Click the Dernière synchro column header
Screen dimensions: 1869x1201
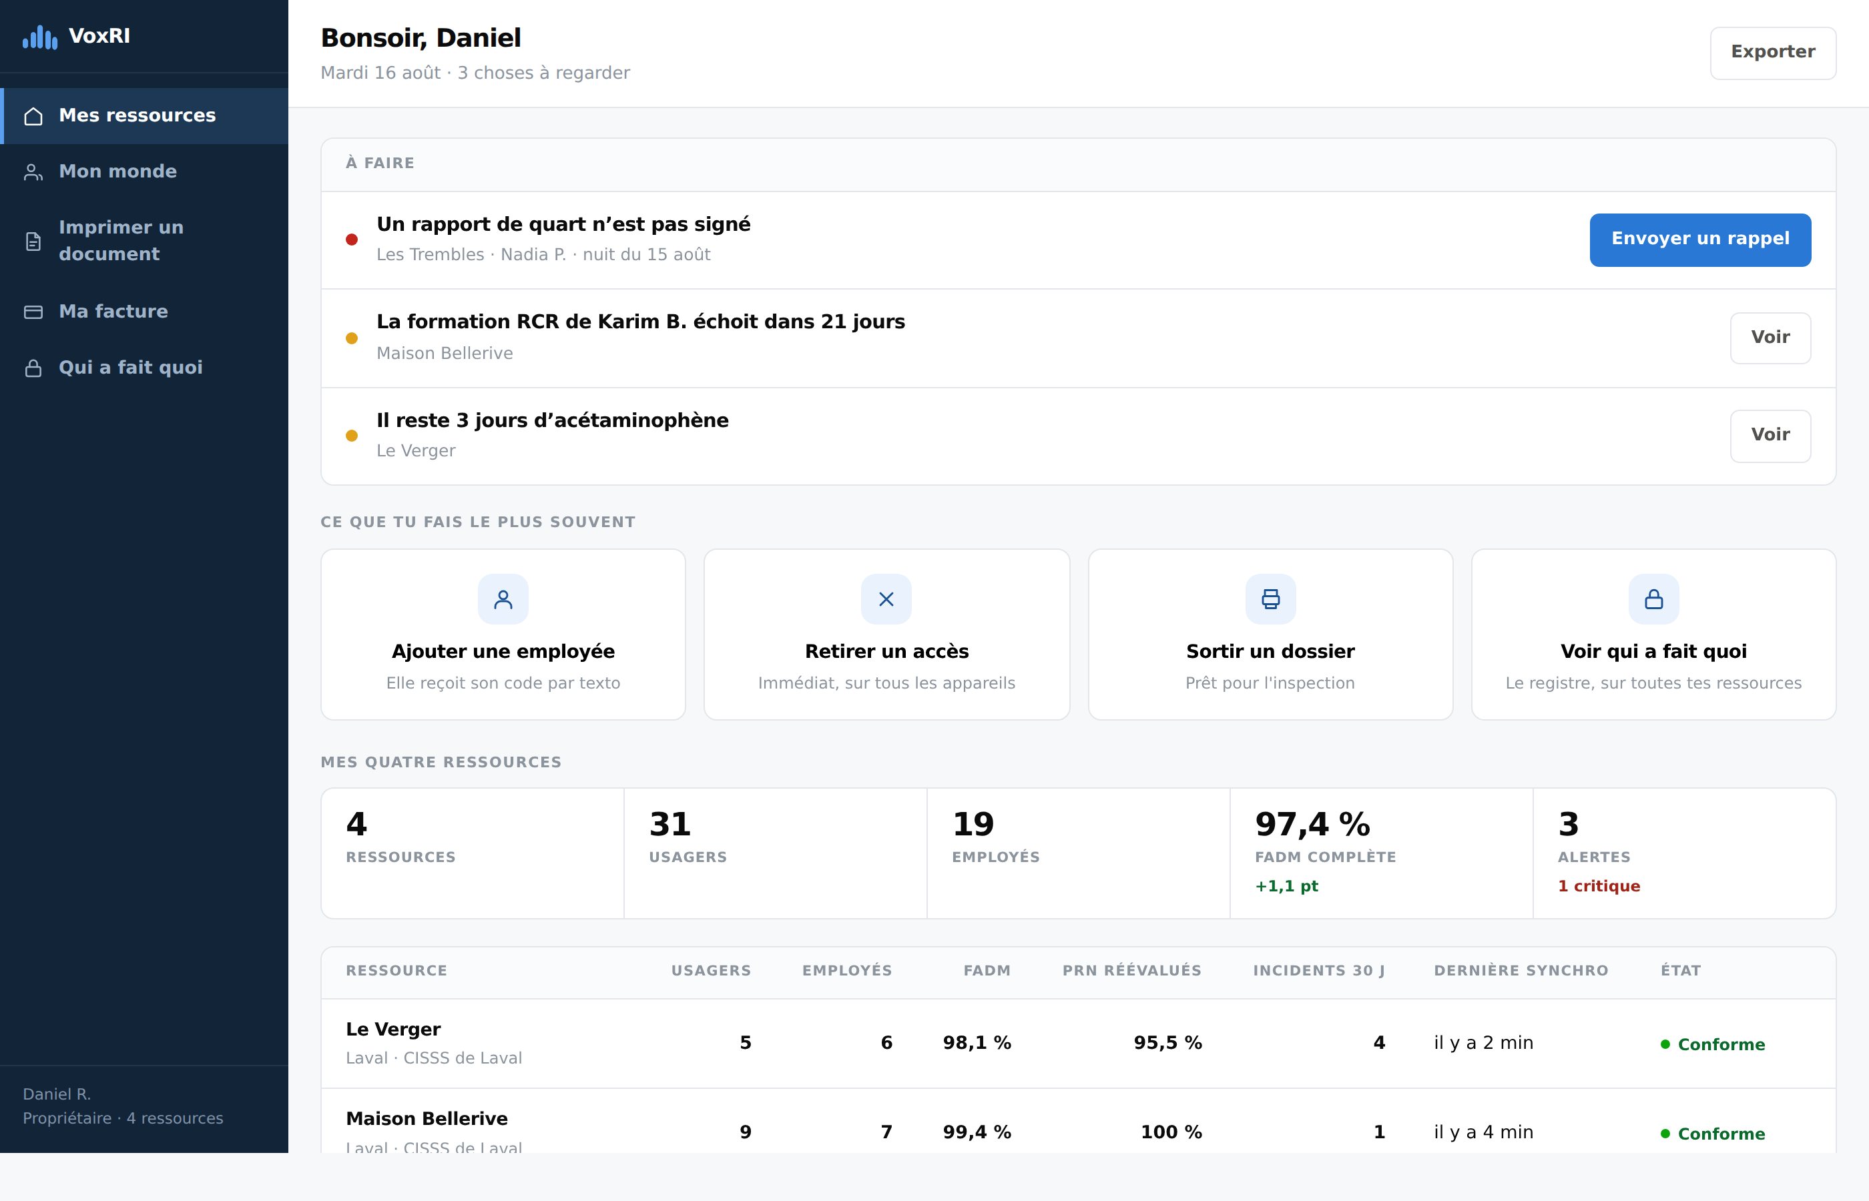[1521, 971]
